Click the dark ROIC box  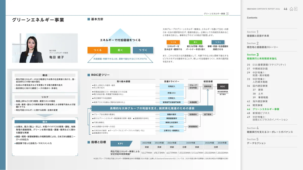coord(223,87)
